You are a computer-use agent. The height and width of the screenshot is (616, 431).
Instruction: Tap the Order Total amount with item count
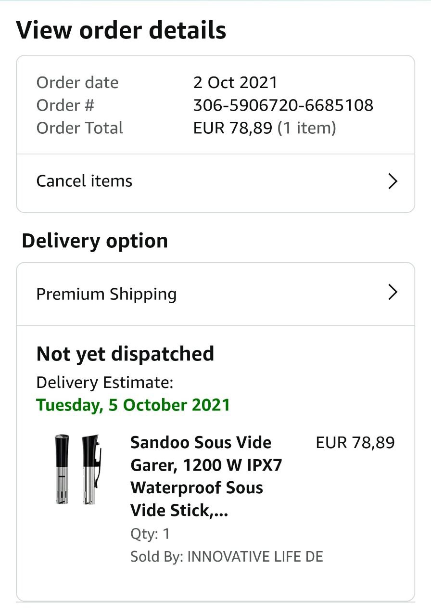(264, 128)
